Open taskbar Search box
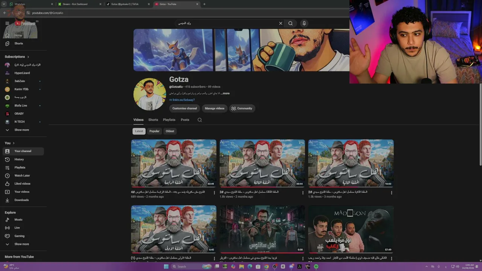The image size is (482, 271). (x=191, y=266)
